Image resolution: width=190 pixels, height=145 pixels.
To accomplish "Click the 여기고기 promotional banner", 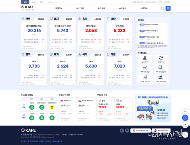I will (x=153, y=107).
